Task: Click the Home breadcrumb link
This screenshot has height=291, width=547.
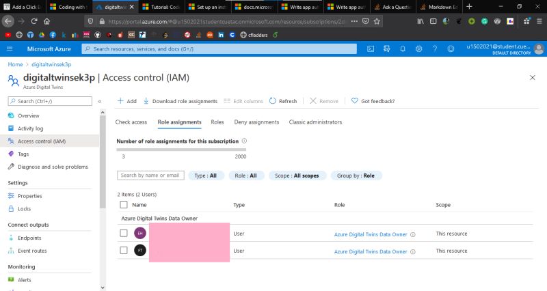Action: click(x=15, y=64)
